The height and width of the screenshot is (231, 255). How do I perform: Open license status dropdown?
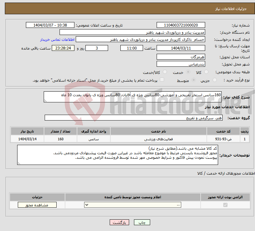[x=133, y=205]
